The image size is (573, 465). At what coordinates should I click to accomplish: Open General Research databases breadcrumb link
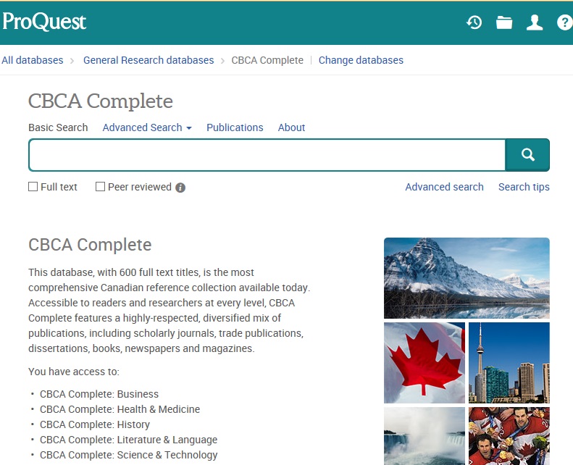(x=149, y=60)
